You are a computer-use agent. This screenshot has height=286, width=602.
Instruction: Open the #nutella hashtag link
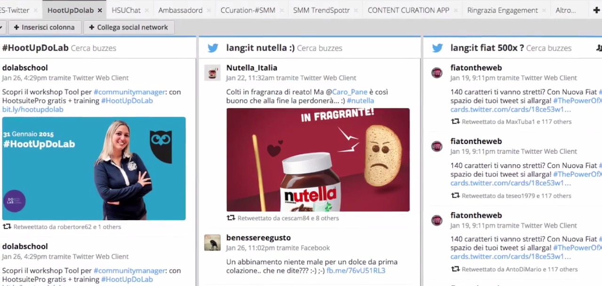pyautogui.click(x=361, y=101)
